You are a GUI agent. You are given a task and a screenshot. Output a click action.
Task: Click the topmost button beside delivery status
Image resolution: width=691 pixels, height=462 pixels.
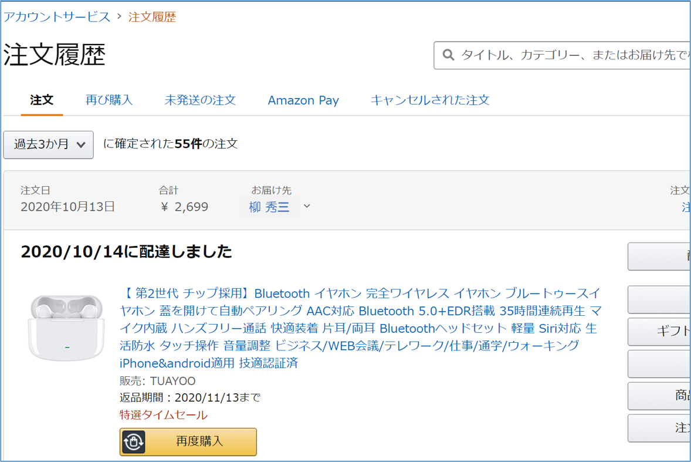(659, 256)
